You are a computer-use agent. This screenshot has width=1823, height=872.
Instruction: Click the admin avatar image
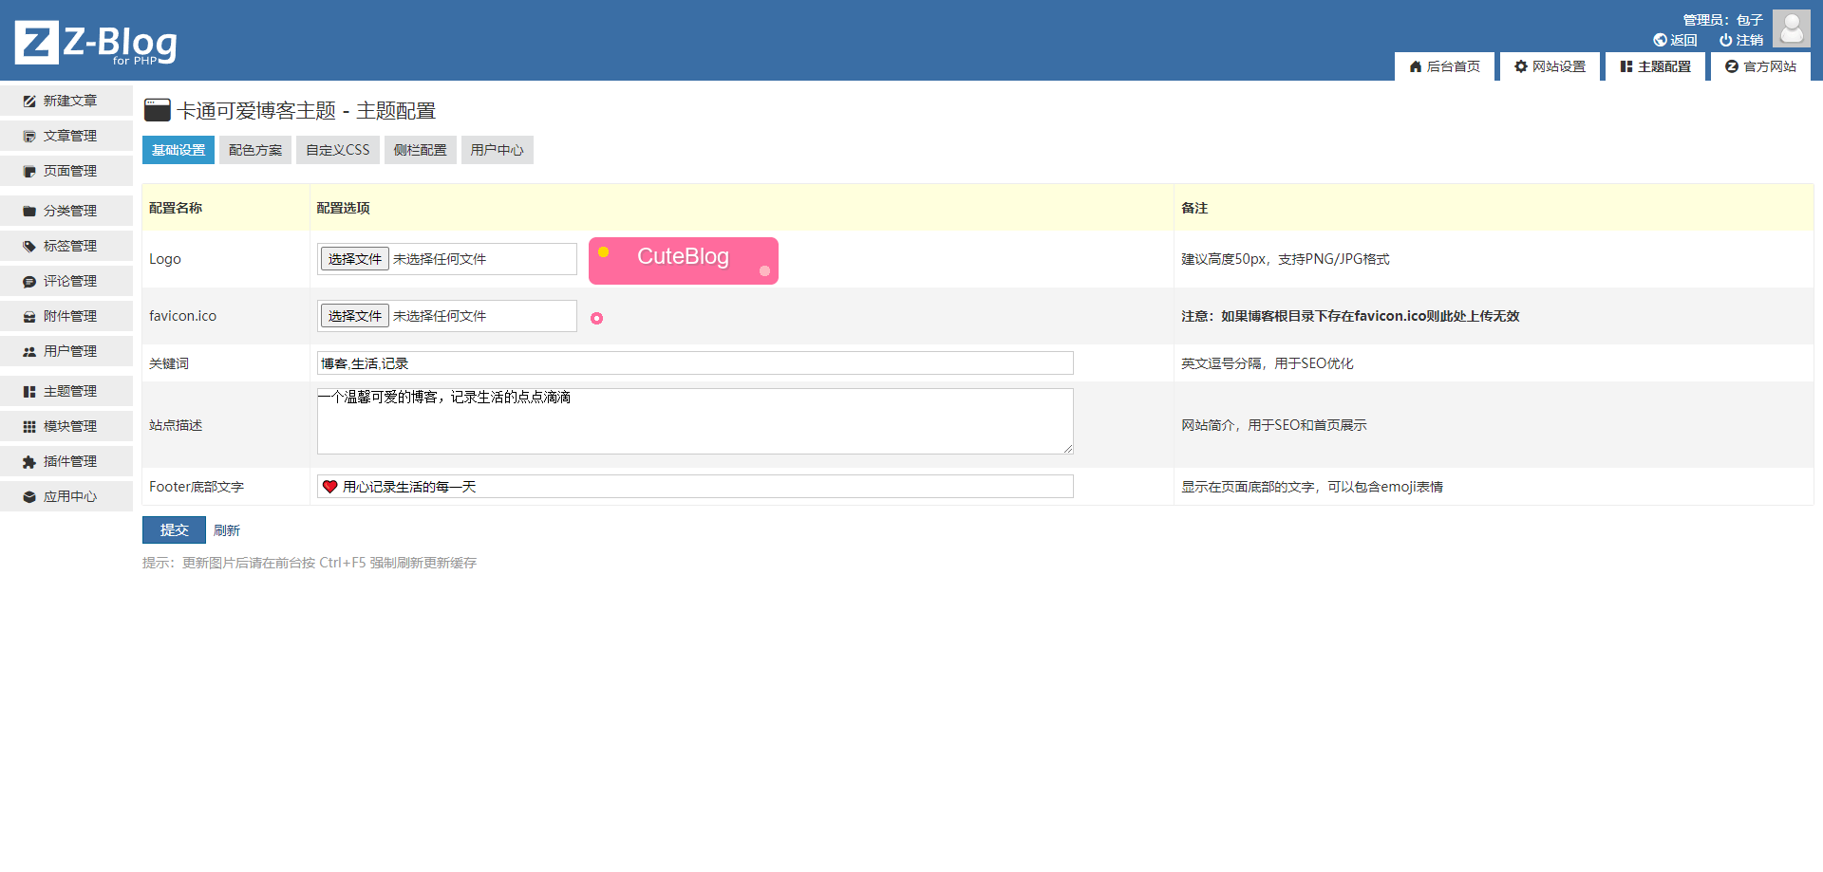tap(1791, 28)
